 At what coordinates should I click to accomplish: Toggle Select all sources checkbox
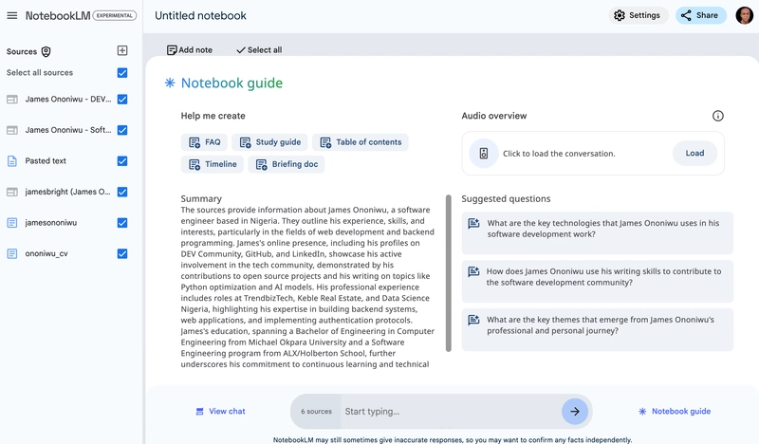(122, 73)
